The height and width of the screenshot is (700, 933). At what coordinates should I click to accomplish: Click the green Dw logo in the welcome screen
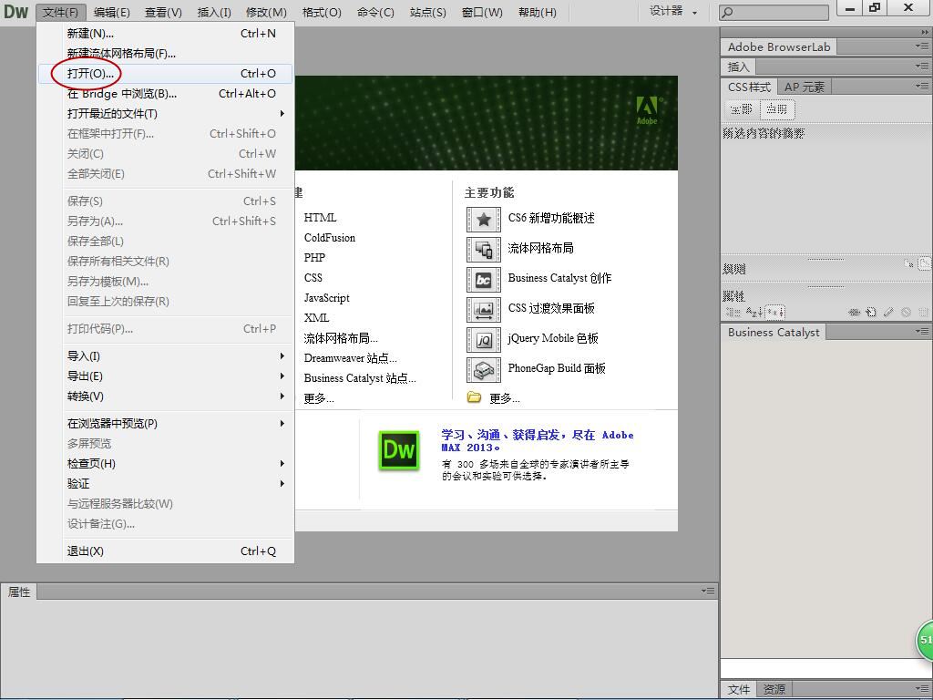[x=399, y=450]
